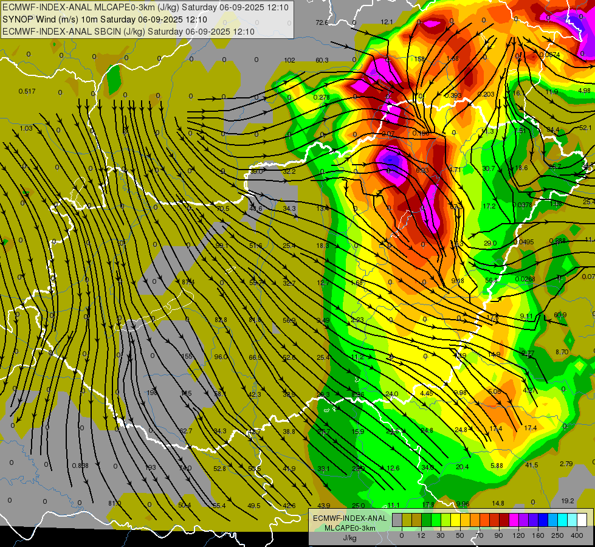Viewport: 595px width, 547px height.
Task: Click the map value 62.7
Action: pos(186,431)
